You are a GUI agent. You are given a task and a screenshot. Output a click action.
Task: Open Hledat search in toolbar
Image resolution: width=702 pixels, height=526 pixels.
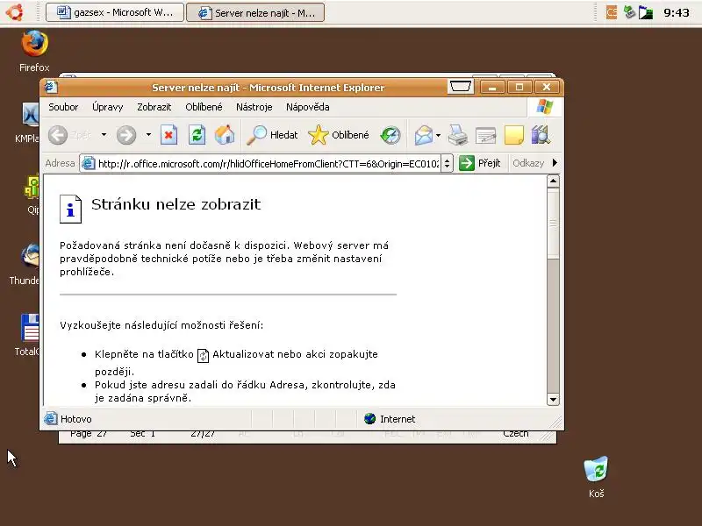[x=272, y=135]
